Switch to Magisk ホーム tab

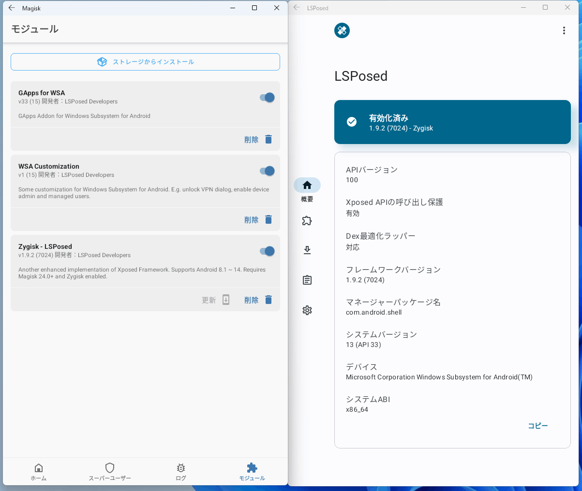coord(39,472)
